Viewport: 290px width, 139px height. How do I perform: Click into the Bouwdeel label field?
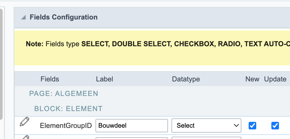pos(132,126)
